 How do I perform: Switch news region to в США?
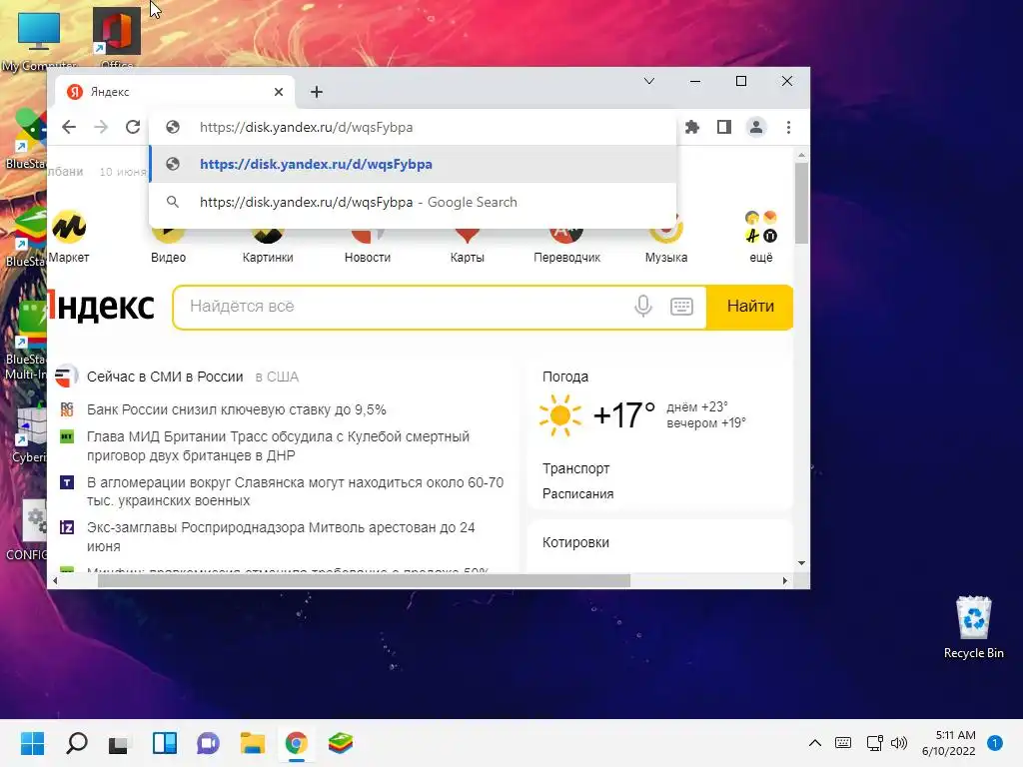click(277, 377)
